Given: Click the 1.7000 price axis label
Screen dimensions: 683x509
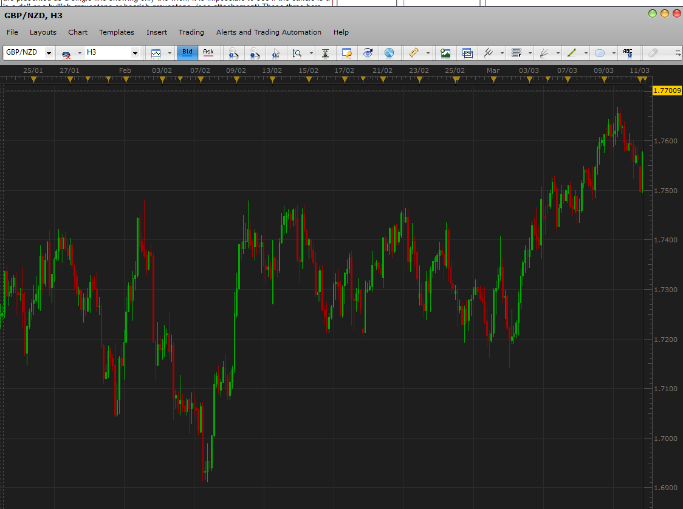Looking at the screenshot, I should pos(666,439).
